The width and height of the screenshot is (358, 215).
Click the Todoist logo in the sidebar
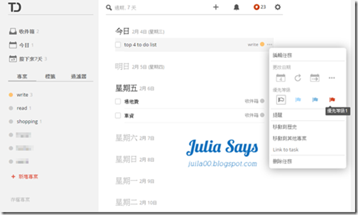15,7
